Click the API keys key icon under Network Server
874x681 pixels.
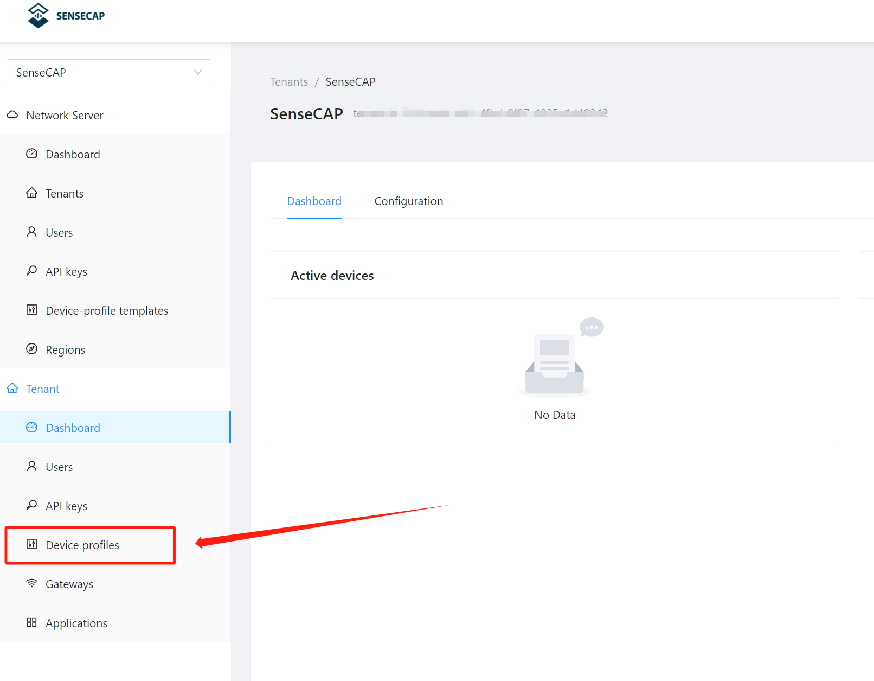[x=32, y=271]
